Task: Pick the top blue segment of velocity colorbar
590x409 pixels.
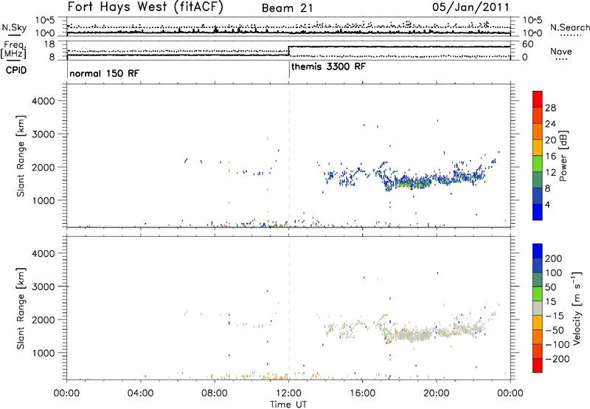Action: coord(538,251)
